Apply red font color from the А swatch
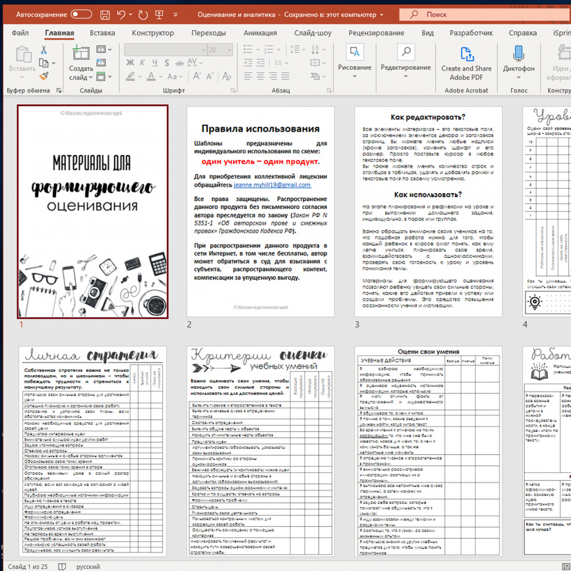The image size is (571, 571). (150, 75)
